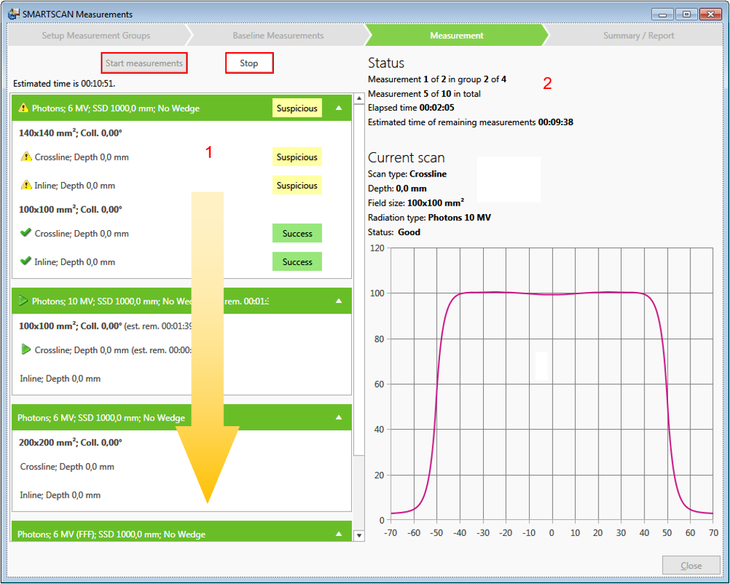Open the Setup Measurement Groups step
The width and height of the screenshot is (730, 584).
(x=95, y=35)
